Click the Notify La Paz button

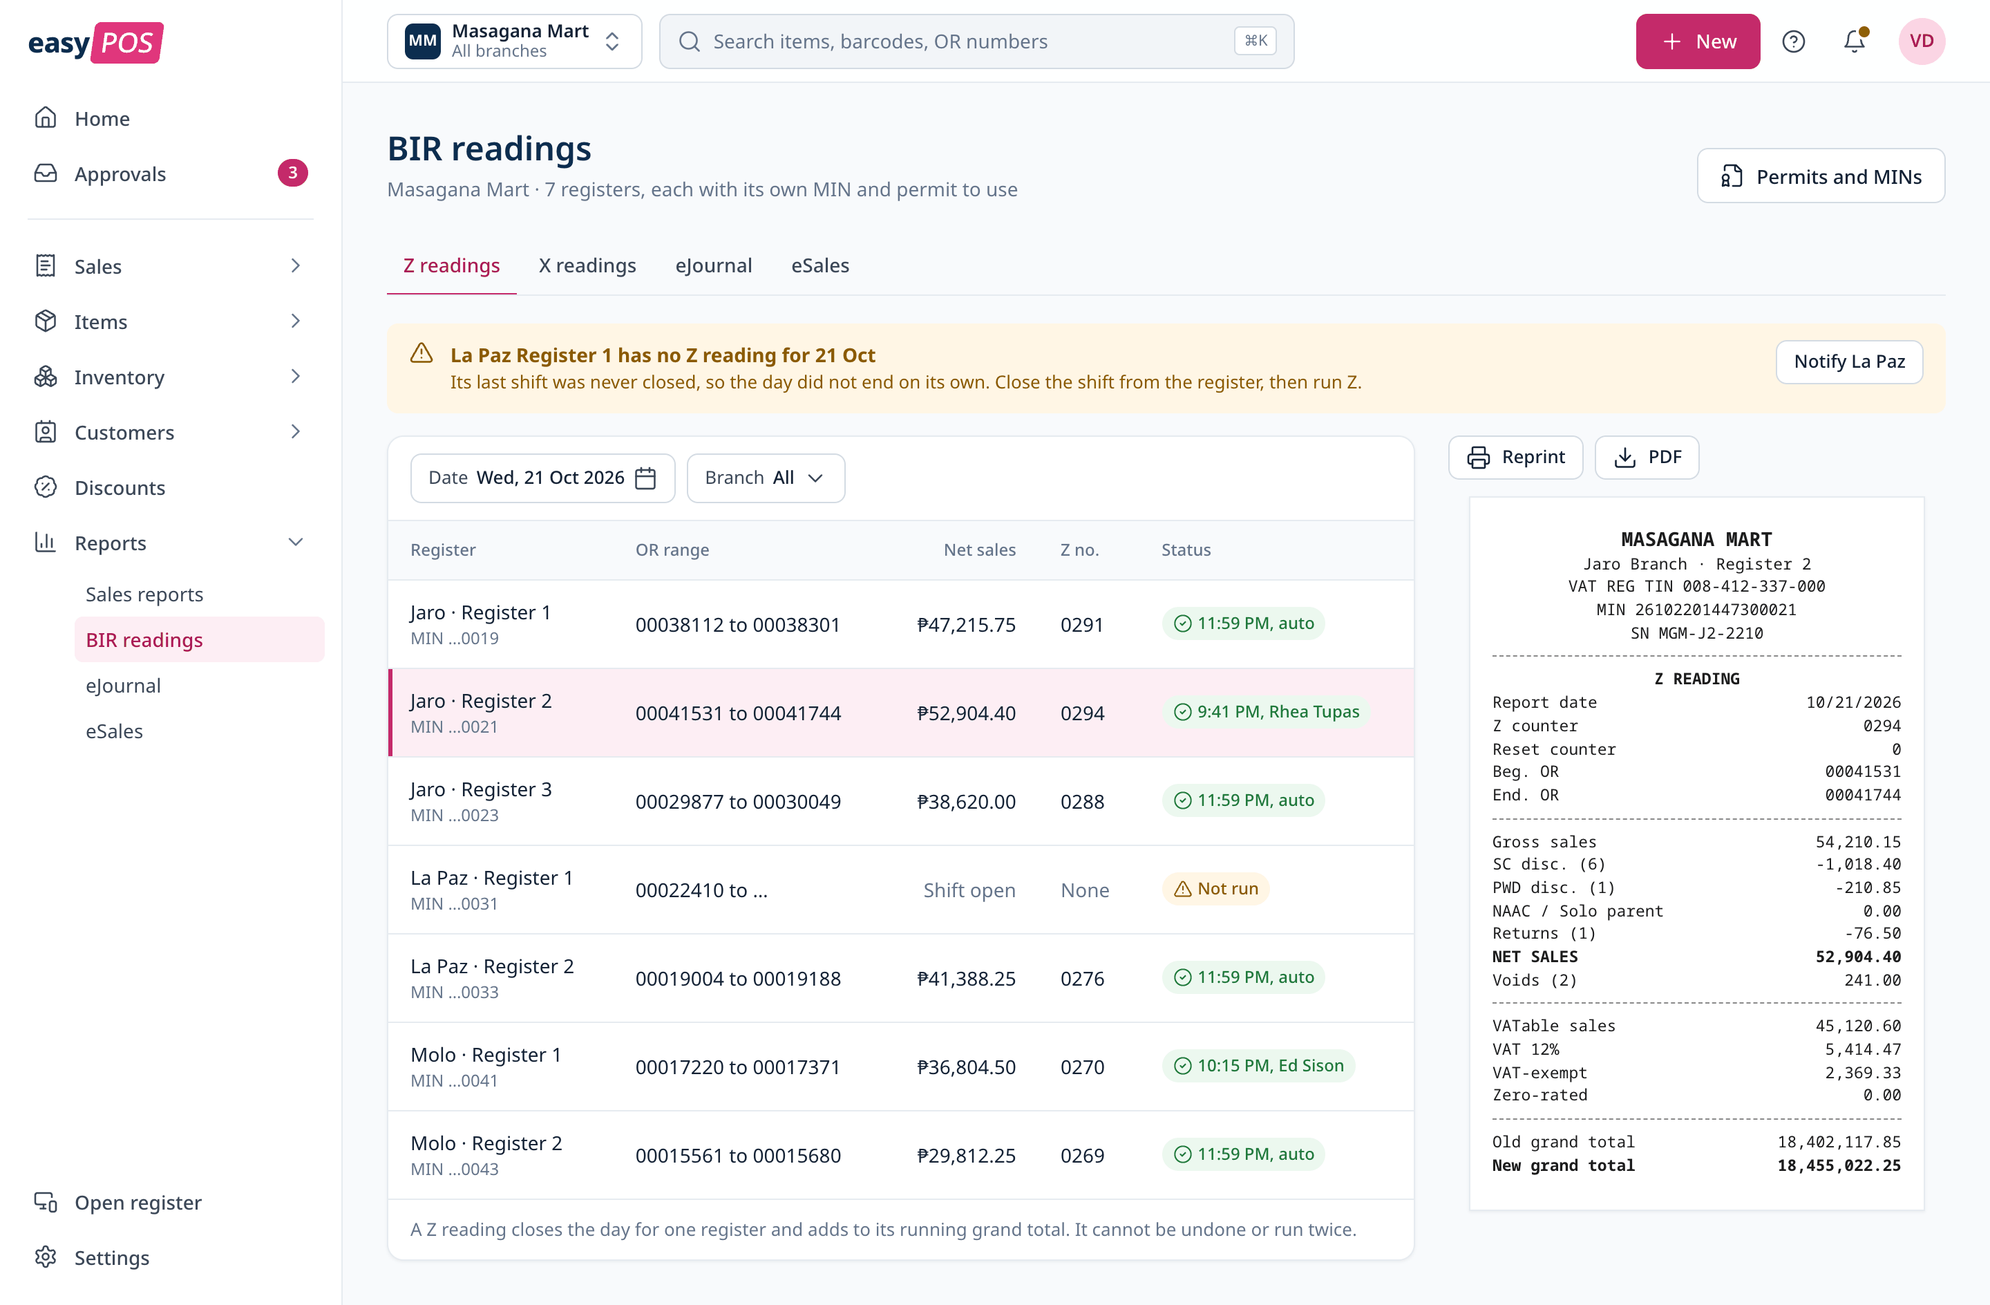[x=1848, y=362]
